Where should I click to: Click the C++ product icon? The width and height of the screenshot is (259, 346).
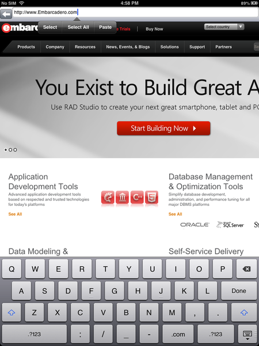click(137, 197)
